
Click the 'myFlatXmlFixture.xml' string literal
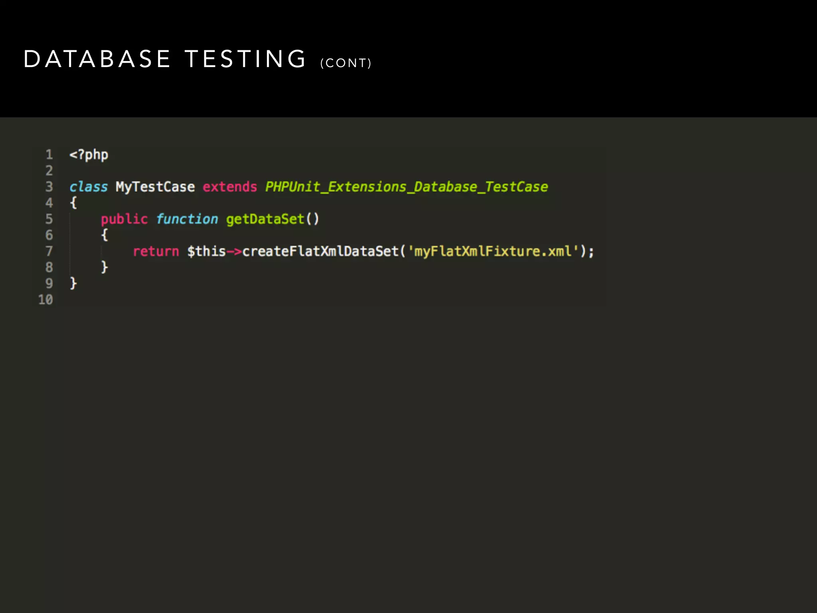[x=493, y=251]
